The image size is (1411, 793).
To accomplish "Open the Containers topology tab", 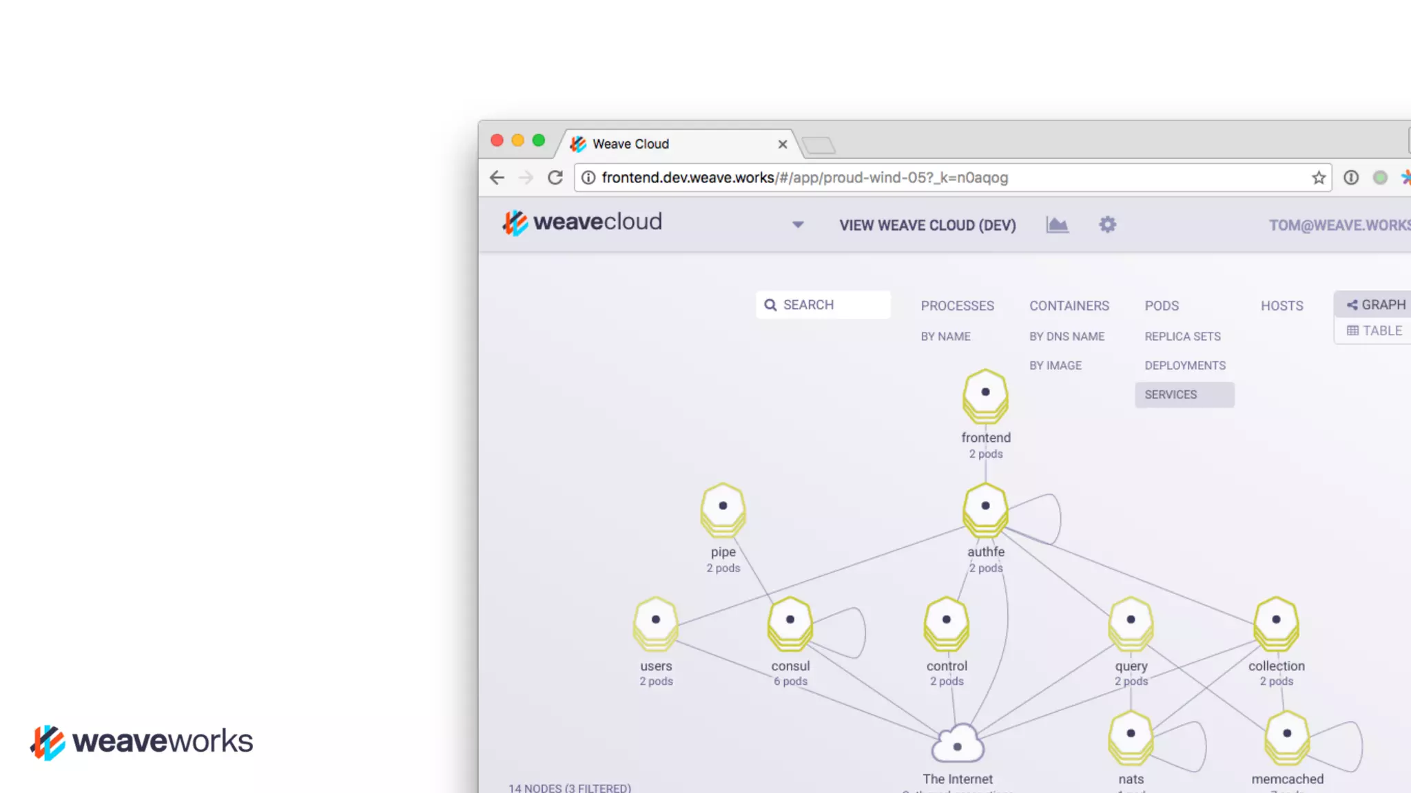I will pyautogui.click(x=1069, y=306).
